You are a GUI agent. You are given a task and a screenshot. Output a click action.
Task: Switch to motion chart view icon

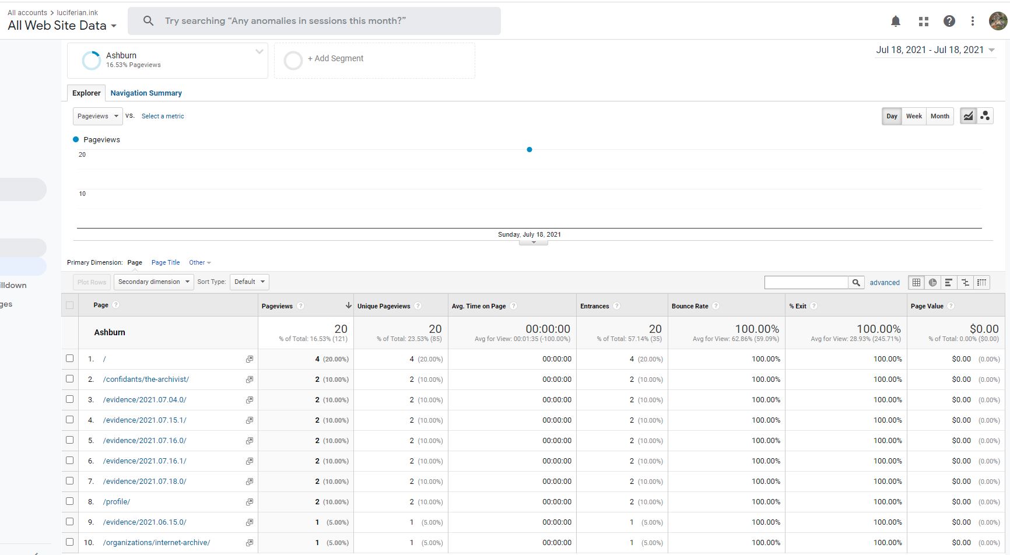pos(985,116)
